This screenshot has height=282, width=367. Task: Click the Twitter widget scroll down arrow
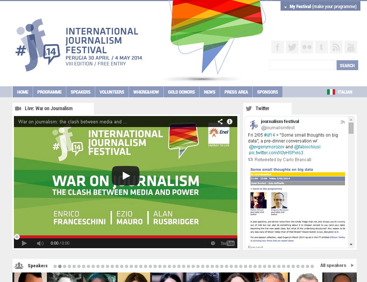tap(351, 245)
